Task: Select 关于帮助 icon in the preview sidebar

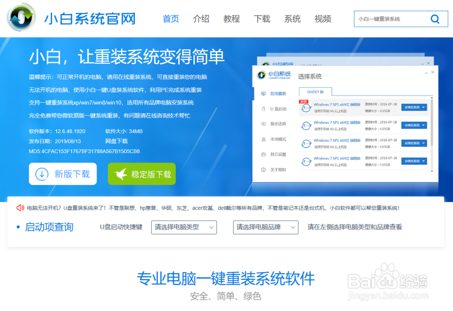Action: pyautogui.click(x=264, y=170)
